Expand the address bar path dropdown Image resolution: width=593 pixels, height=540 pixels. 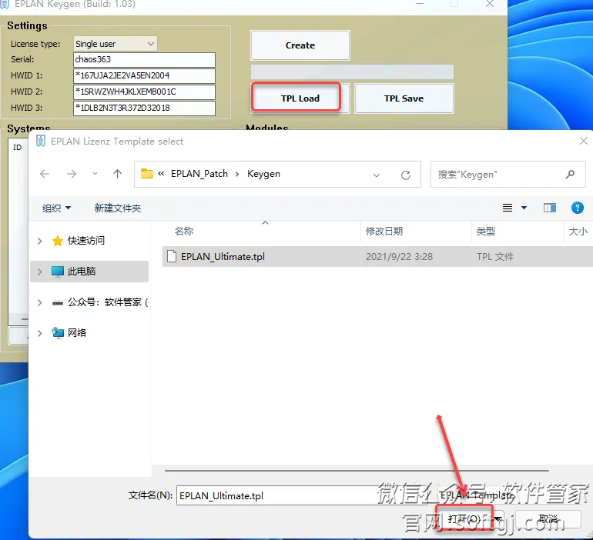[x=377, y=175]
